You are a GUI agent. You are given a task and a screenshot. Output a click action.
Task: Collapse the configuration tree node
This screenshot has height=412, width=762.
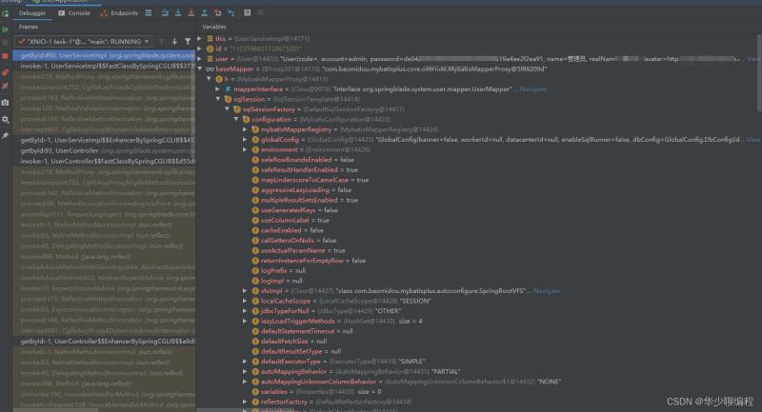[x=236, y=119]
